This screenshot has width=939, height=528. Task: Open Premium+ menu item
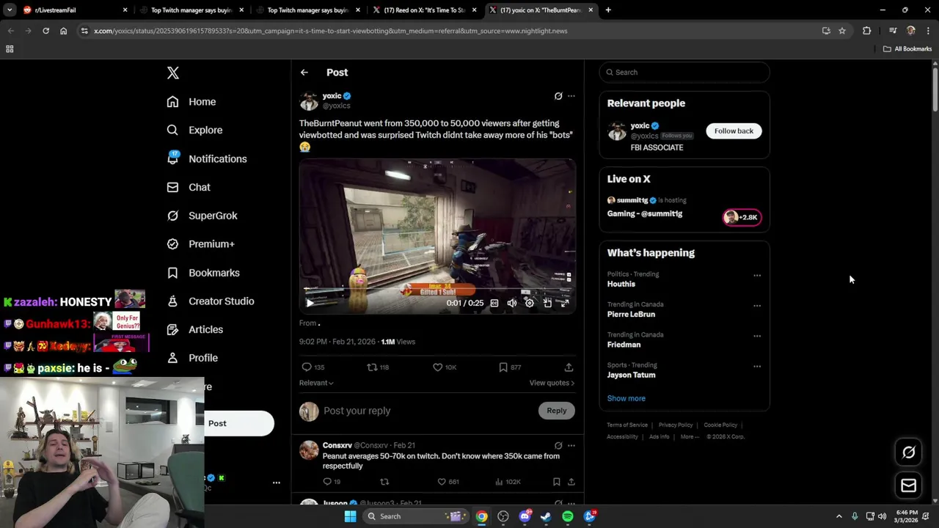click(x=200, y=244)
